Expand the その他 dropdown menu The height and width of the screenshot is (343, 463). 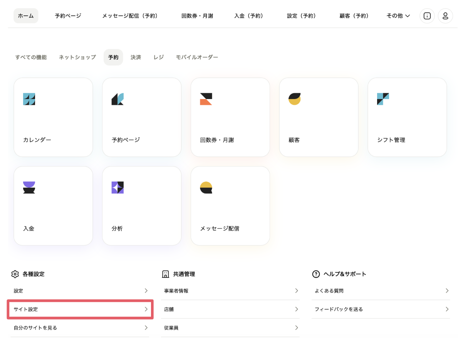coord(398,16)
